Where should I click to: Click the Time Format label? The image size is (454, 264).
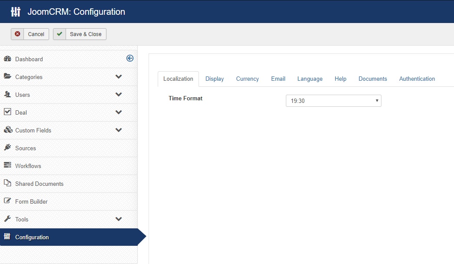(x=186, y=99)
